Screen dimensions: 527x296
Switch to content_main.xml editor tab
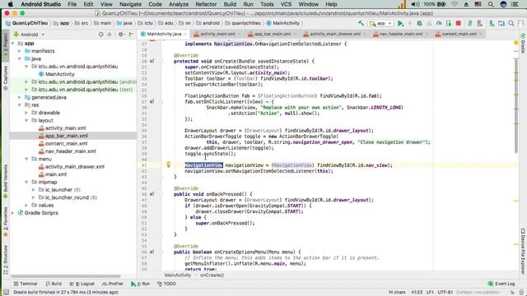[x=459, y=34]
